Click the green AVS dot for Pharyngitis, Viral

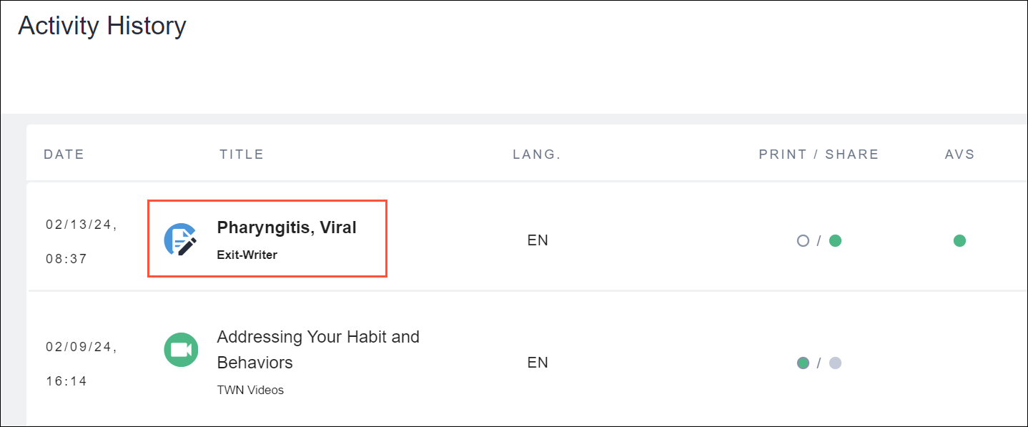coord(959,241)
